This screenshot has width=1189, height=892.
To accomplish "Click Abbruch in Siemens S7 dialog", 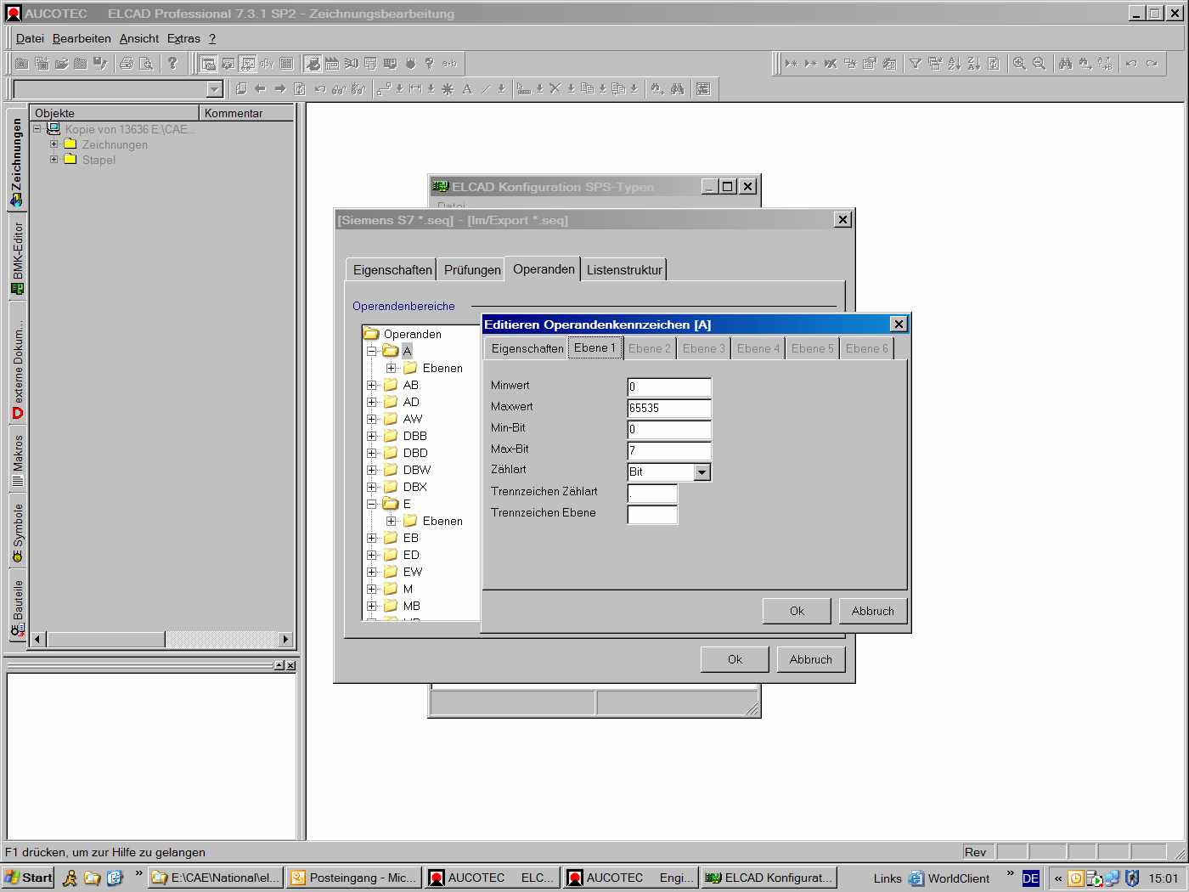I will tap(810, 659).
